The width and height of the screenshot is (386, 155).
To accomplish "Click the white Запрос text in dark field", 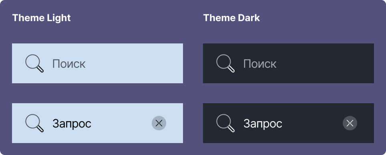I will 263,124.
